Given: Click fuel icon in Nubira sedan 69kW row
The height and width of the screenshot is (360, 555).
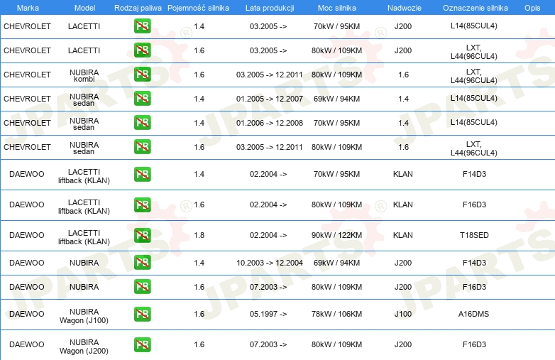Looking at the screenshot, I should point(142,99).
